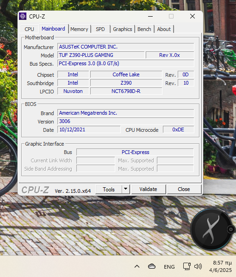Click the Graphic Interface Bus PCI-Express value
This screenshot has width=236, height=277.
click(135, 152)
